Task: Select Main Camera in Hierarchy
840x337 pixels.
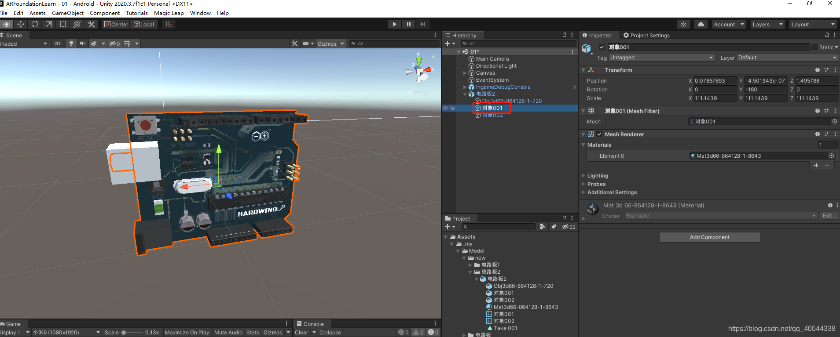Action: 492,59
